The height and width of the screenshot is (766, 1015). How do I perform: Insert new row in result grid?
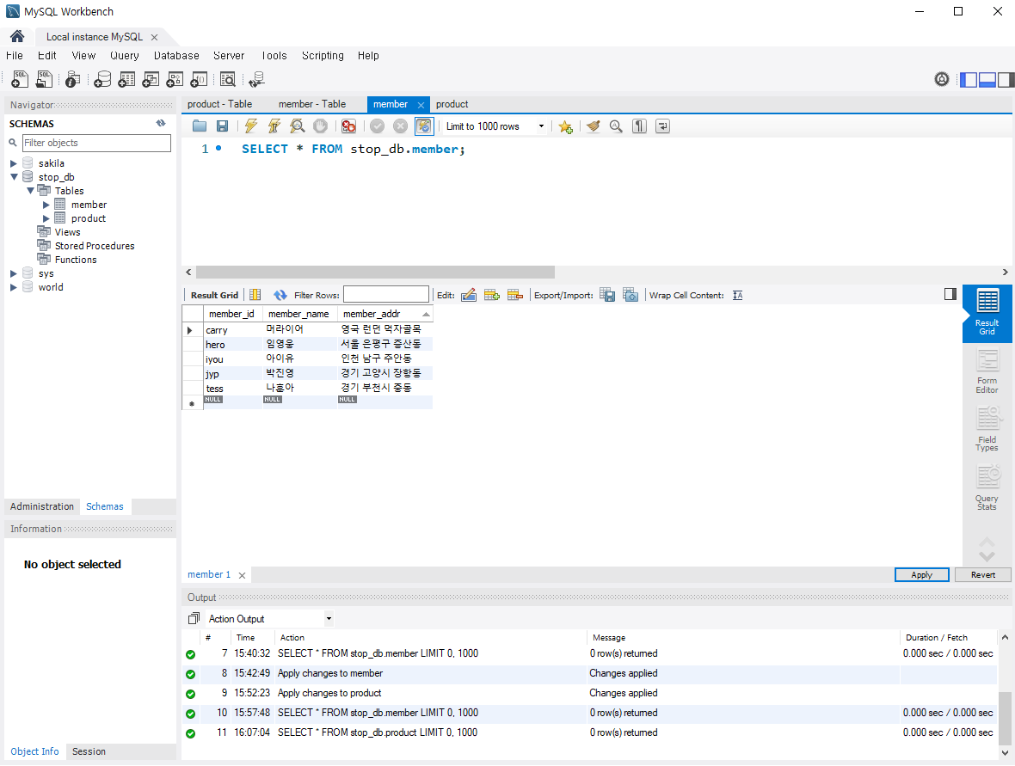coord(492,295)
